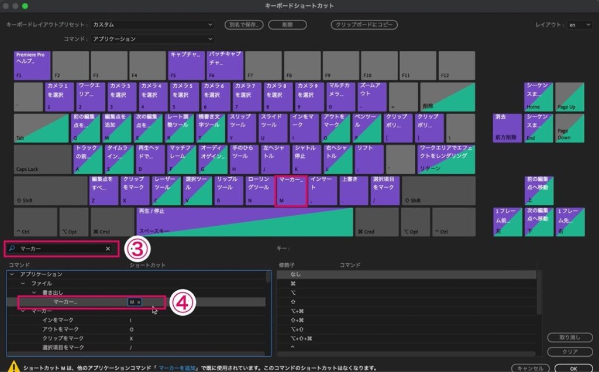Select the Y key labeled スリップツール

point(242,128)
